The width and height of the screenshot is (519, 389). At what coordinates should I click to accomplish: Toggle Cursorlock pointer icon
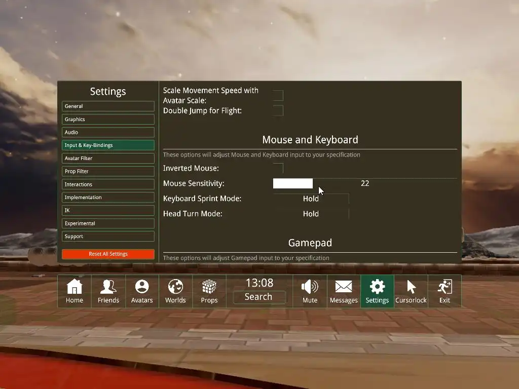(x=411, y=291)
